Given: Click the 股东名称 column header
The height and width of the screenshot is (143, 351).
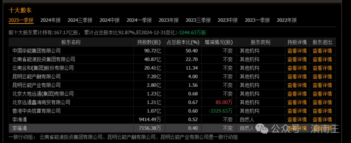Looking at the screenshot, I should [x=71, y=42].
